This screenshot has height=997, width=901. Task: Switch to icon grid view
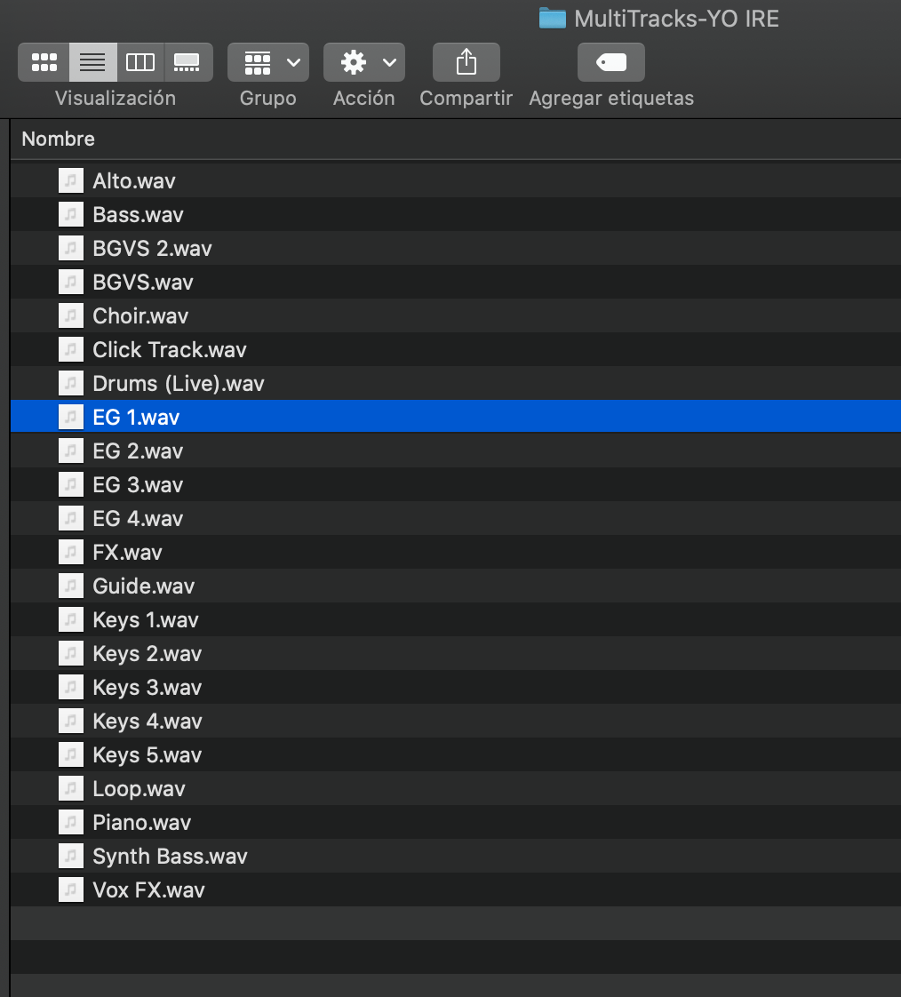44,62
